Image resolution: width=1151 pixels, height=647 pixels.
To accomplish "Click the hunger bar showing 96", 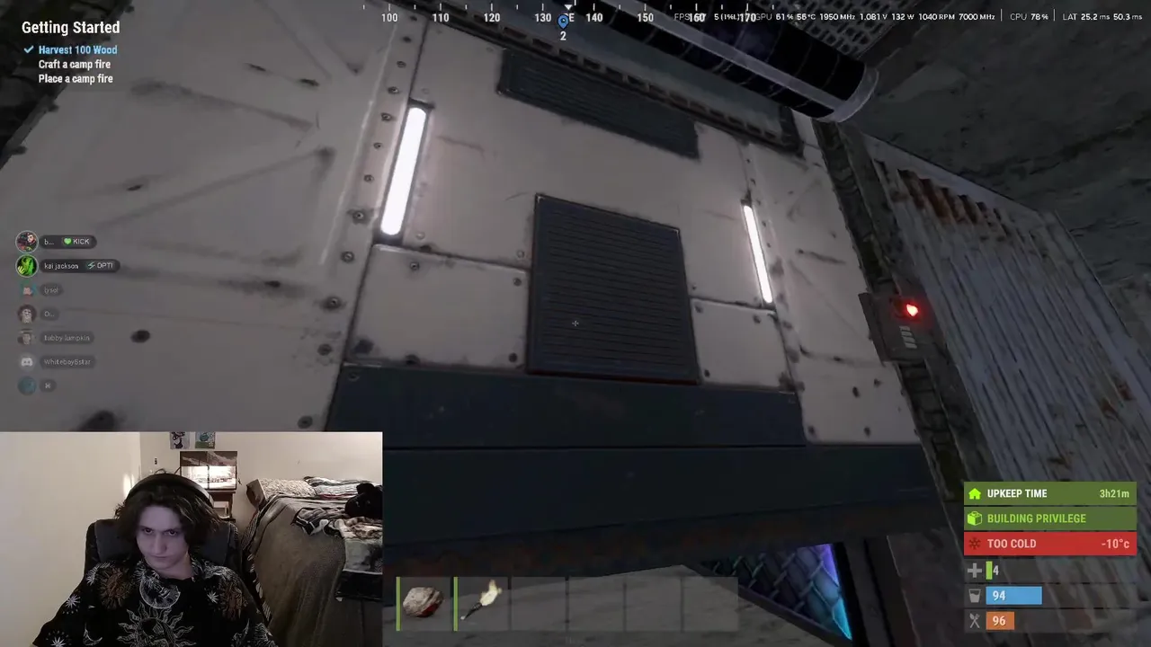I will coord(999,621).
